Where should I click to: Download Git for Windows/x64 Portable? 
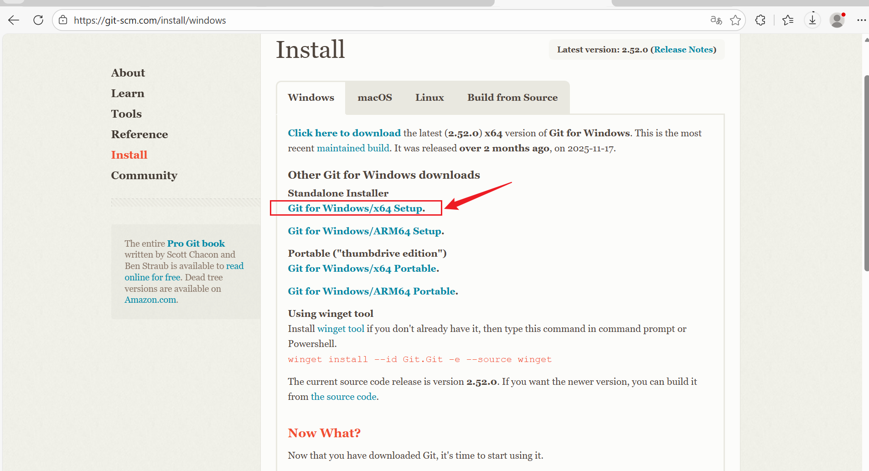point(362,269)
